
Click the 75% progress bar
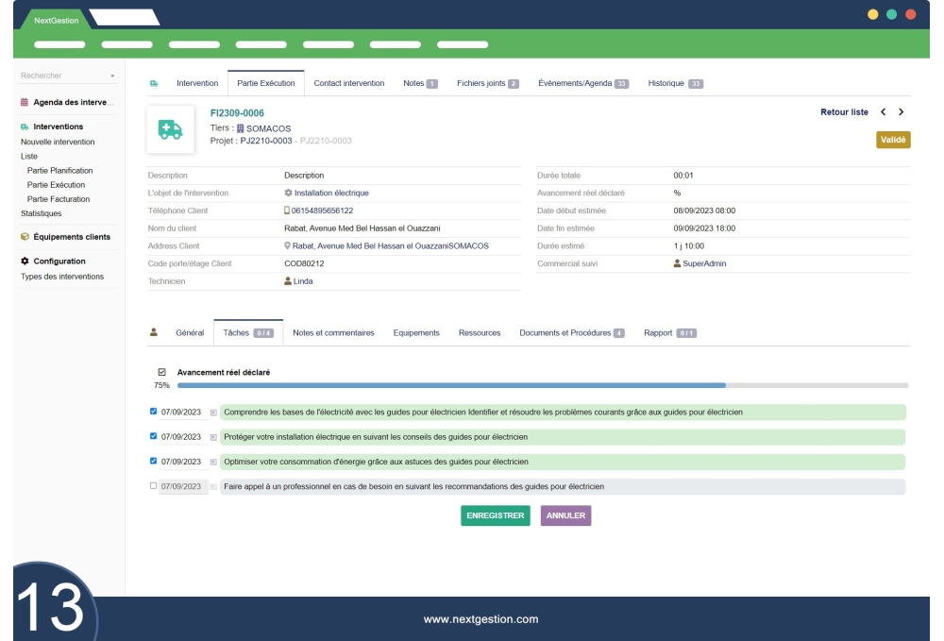(x=543, y=385)
